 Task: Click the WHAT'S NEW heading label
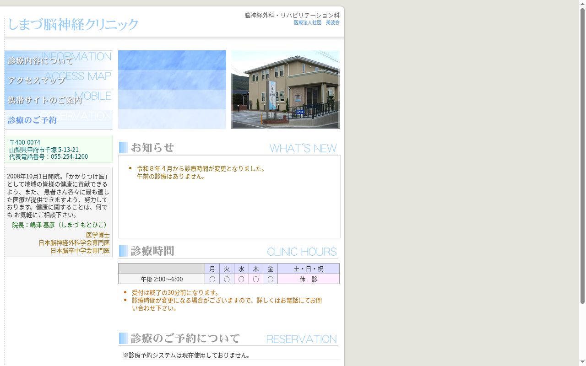coord(303,148)
